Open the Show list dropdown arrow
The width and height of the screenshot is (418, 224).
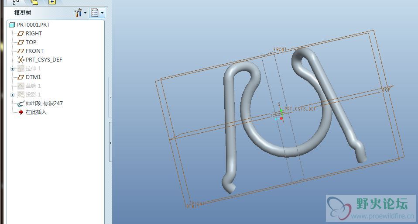102,13
